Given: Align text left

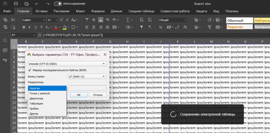Looking at the screenshot, I should (87, 27).
